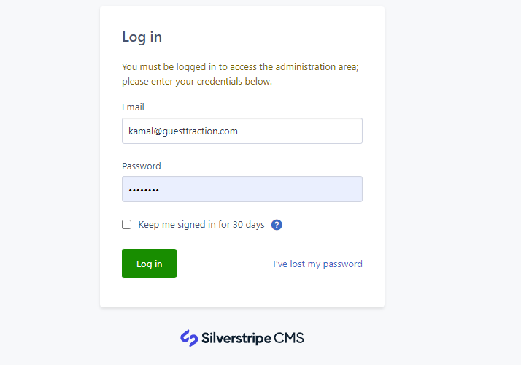Click the 'You must be logged in' message
Image resolution: width=521 pixels, height=365 pixels.
[x=240, y=67]
